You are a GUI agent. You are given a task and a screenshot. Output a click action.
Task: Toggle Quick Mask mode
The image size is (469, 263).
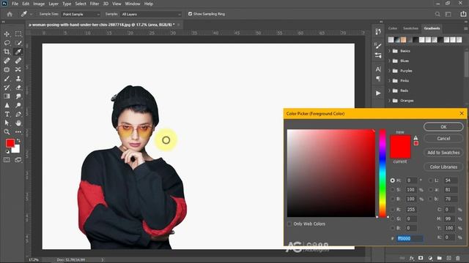[x=7, y=160]
